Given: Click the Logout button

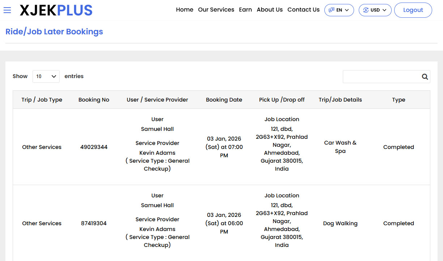Looking at the screenshot, I should (413, 10).
